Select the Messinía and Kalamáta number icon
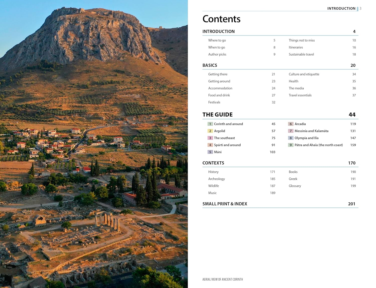 (x=291, y=131)
